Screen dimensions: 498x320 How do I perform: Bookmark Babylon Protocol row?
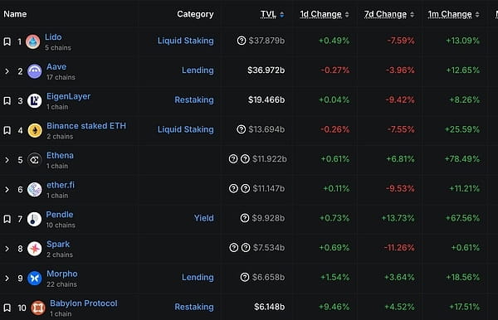tap(7, 308)
